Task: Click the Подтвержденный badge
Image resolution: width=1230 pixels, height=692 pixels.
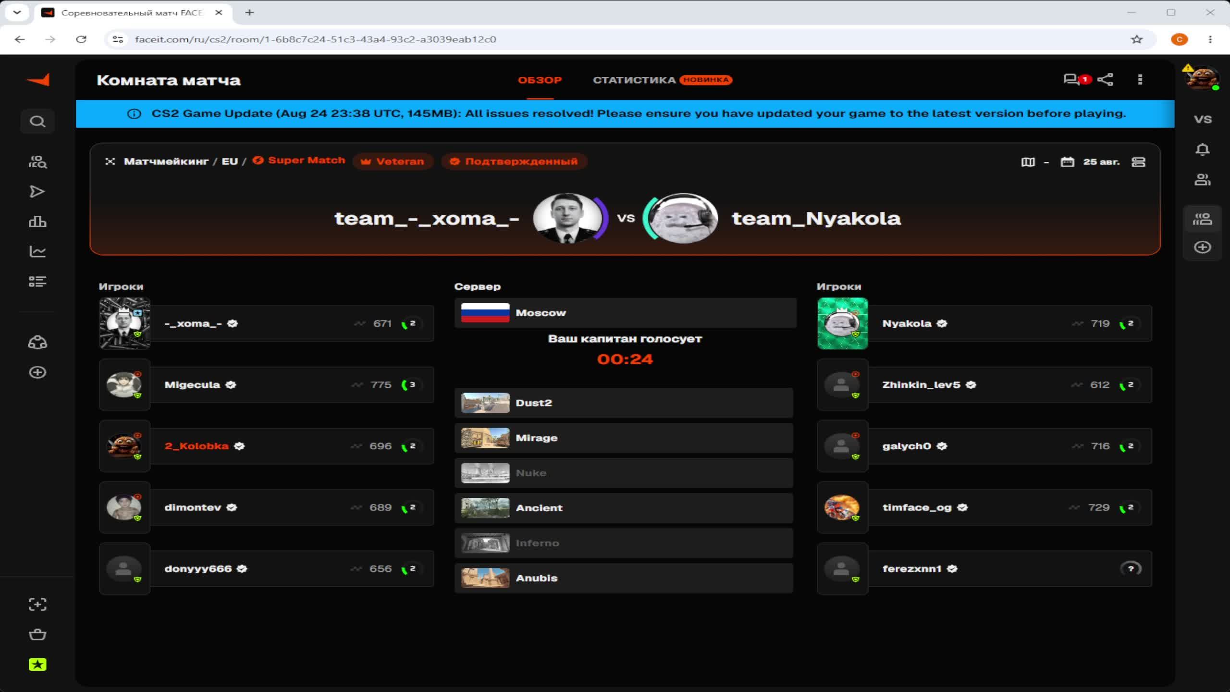Action: click(514, 161)
